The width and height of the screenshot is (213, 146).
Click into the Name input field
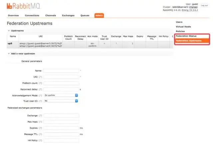[61, 71]
